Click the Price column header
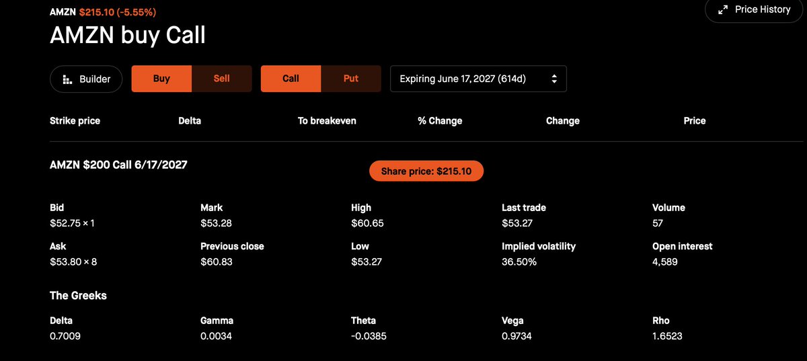The width and height of the screenshot is (807, 361). pyautogui.click(x=695, y=121)
